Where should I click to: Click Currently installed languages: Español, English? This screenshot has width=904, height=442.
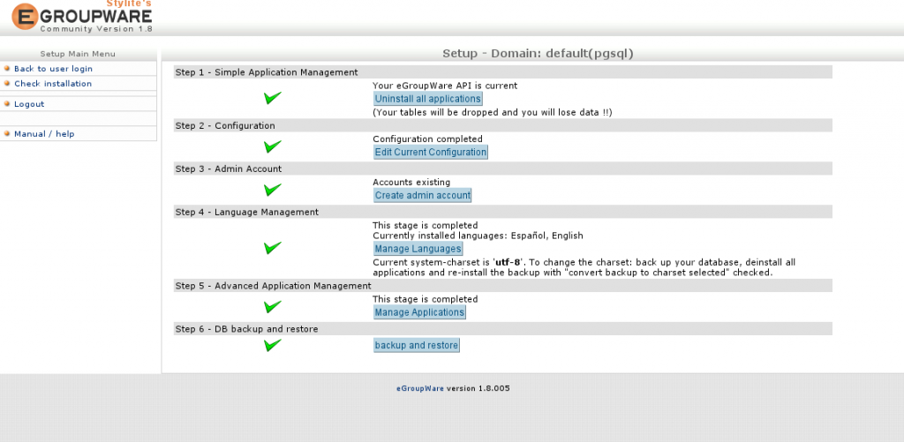[x=478, y=236]
